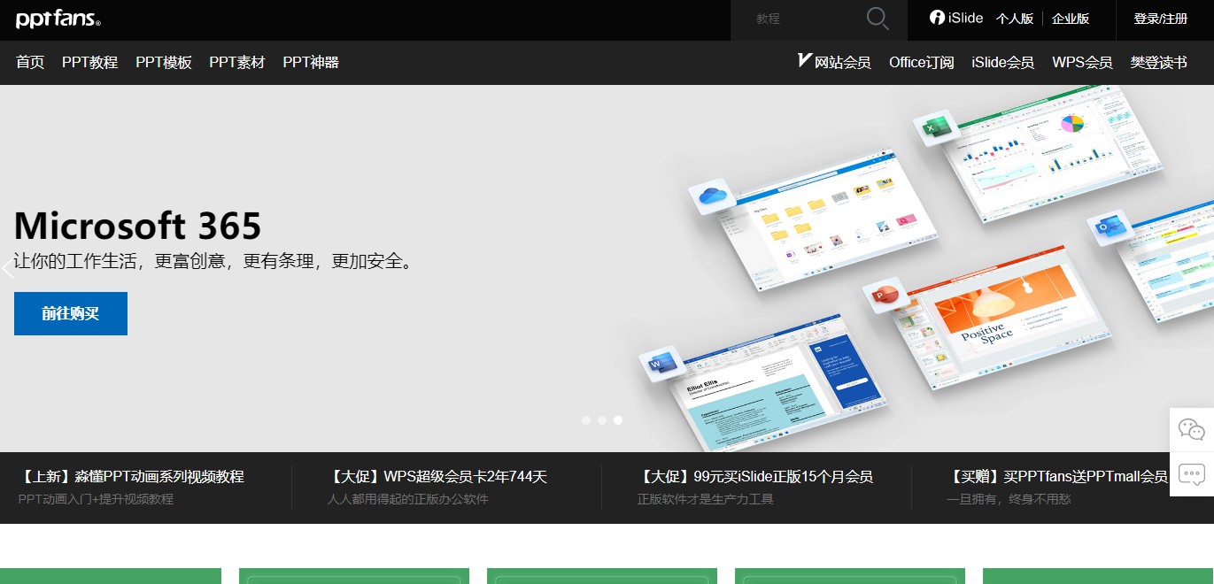The image size is (1214, 584).
Task: Select the second banner carousel dot
Action: tap(602, 420)
